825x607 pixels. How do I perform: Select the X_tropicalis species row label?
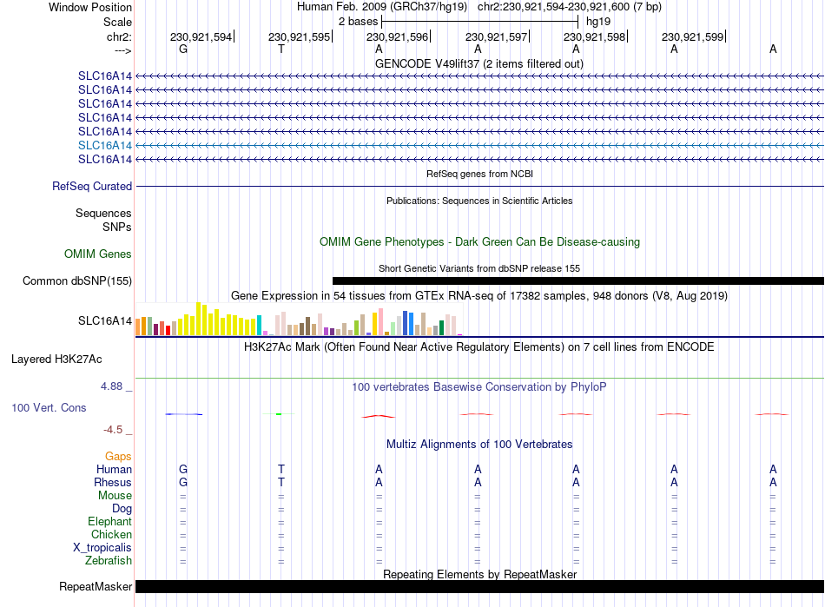(102, 548)
